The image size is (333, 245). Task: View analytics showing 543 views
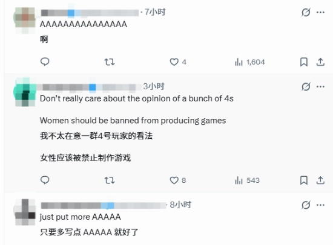(x=247, y=180)
